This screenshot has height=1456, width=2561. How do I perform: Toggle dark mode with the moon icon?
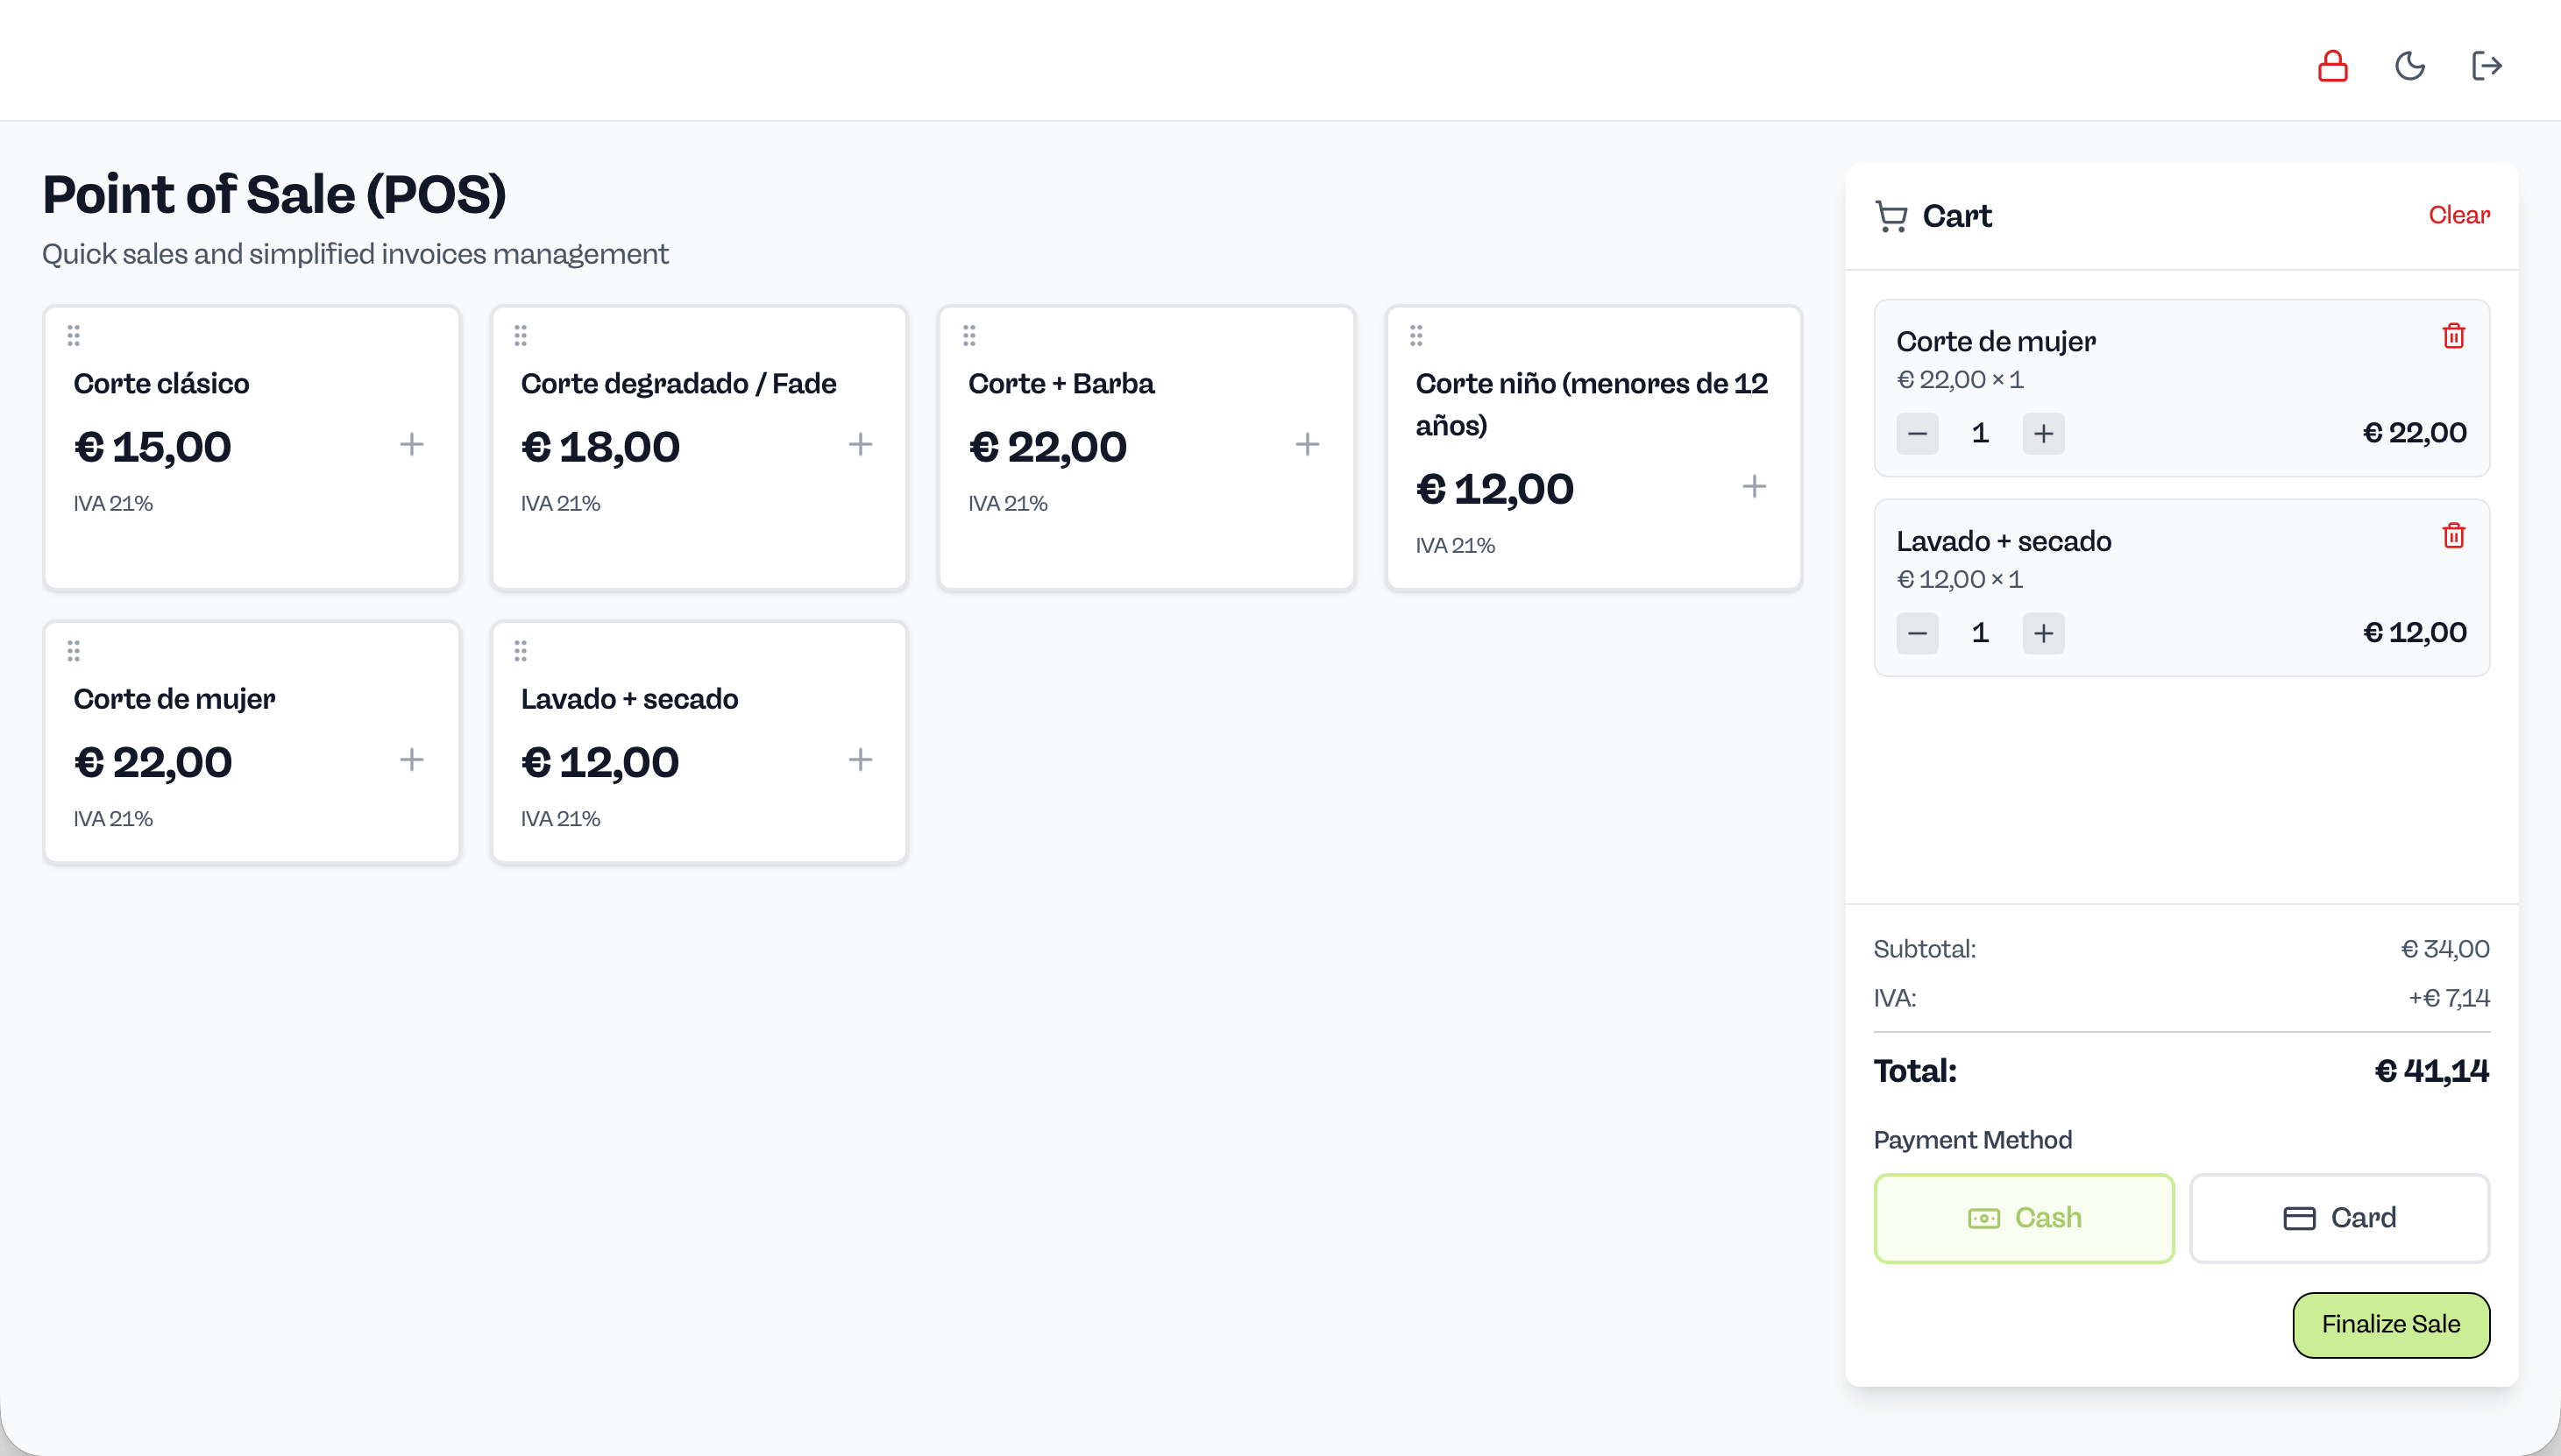(2409, 66)
